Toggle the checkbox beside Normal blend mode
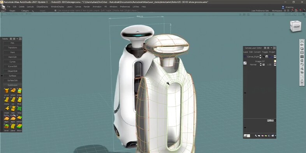306x153 pixels. pos(264,64)
